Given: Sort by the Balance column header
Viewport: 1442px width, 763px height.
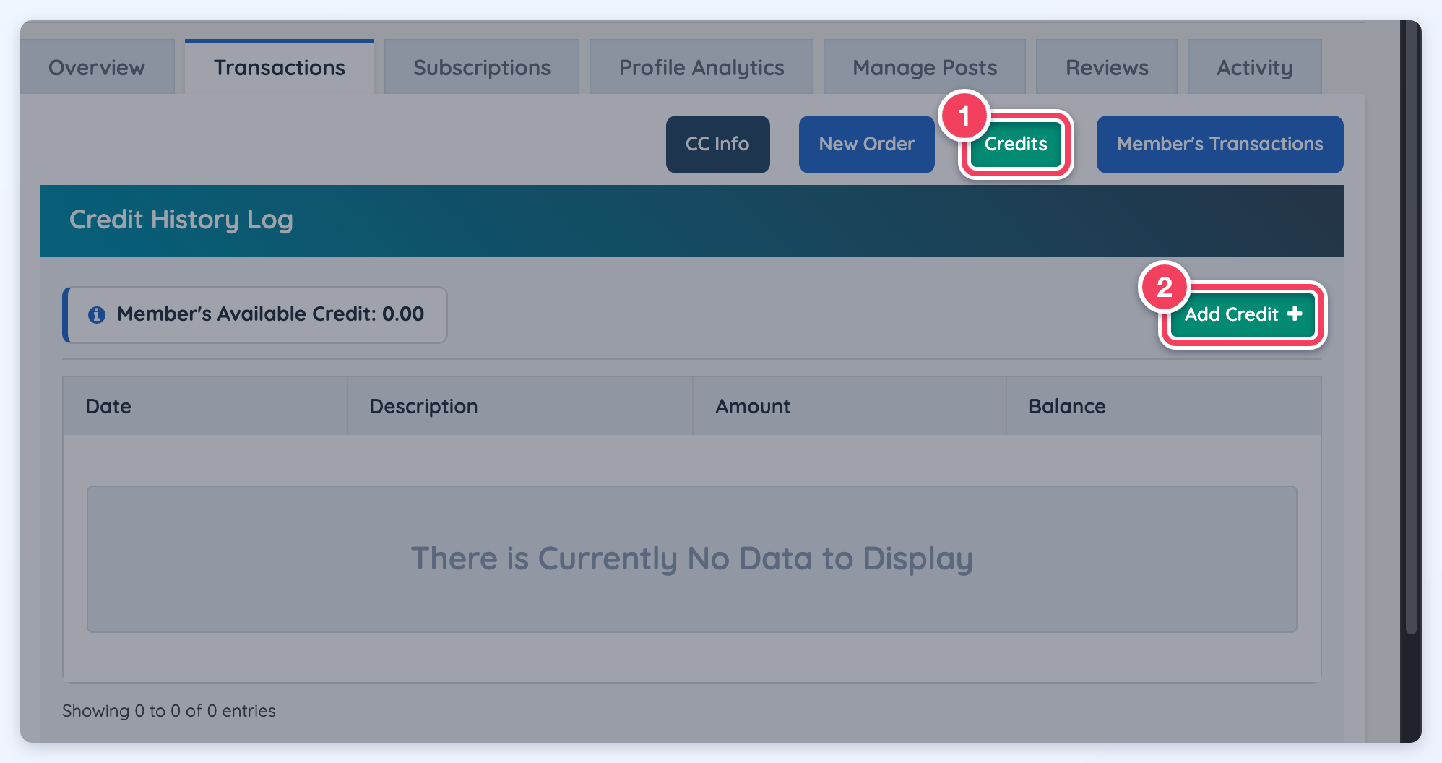Looking at the screenshot, I should pyautogui.click(x=1164, y=406).
